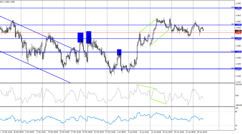Viewport: 242px width, 134px height.
Task: Click the 1 Apr 08:00 time label
Action: [121, 132]
